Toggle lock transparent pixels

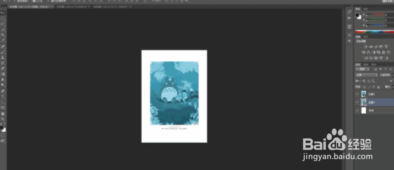pos(364,87)
